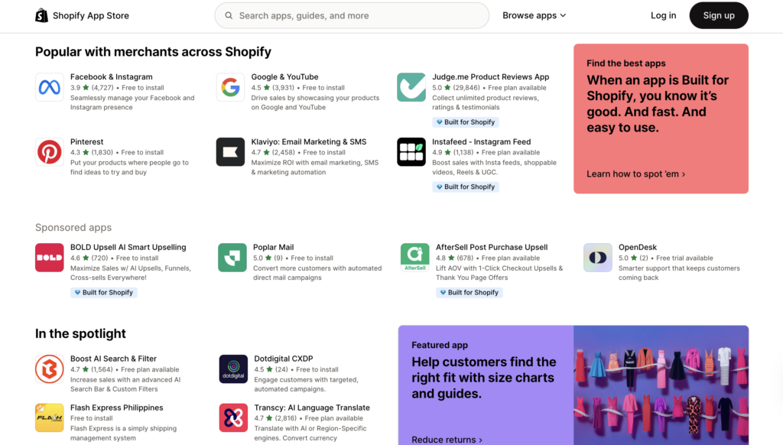The image size is (783, 445).
Task: Open the Poplar Mail title link
Action: point(274,247)
